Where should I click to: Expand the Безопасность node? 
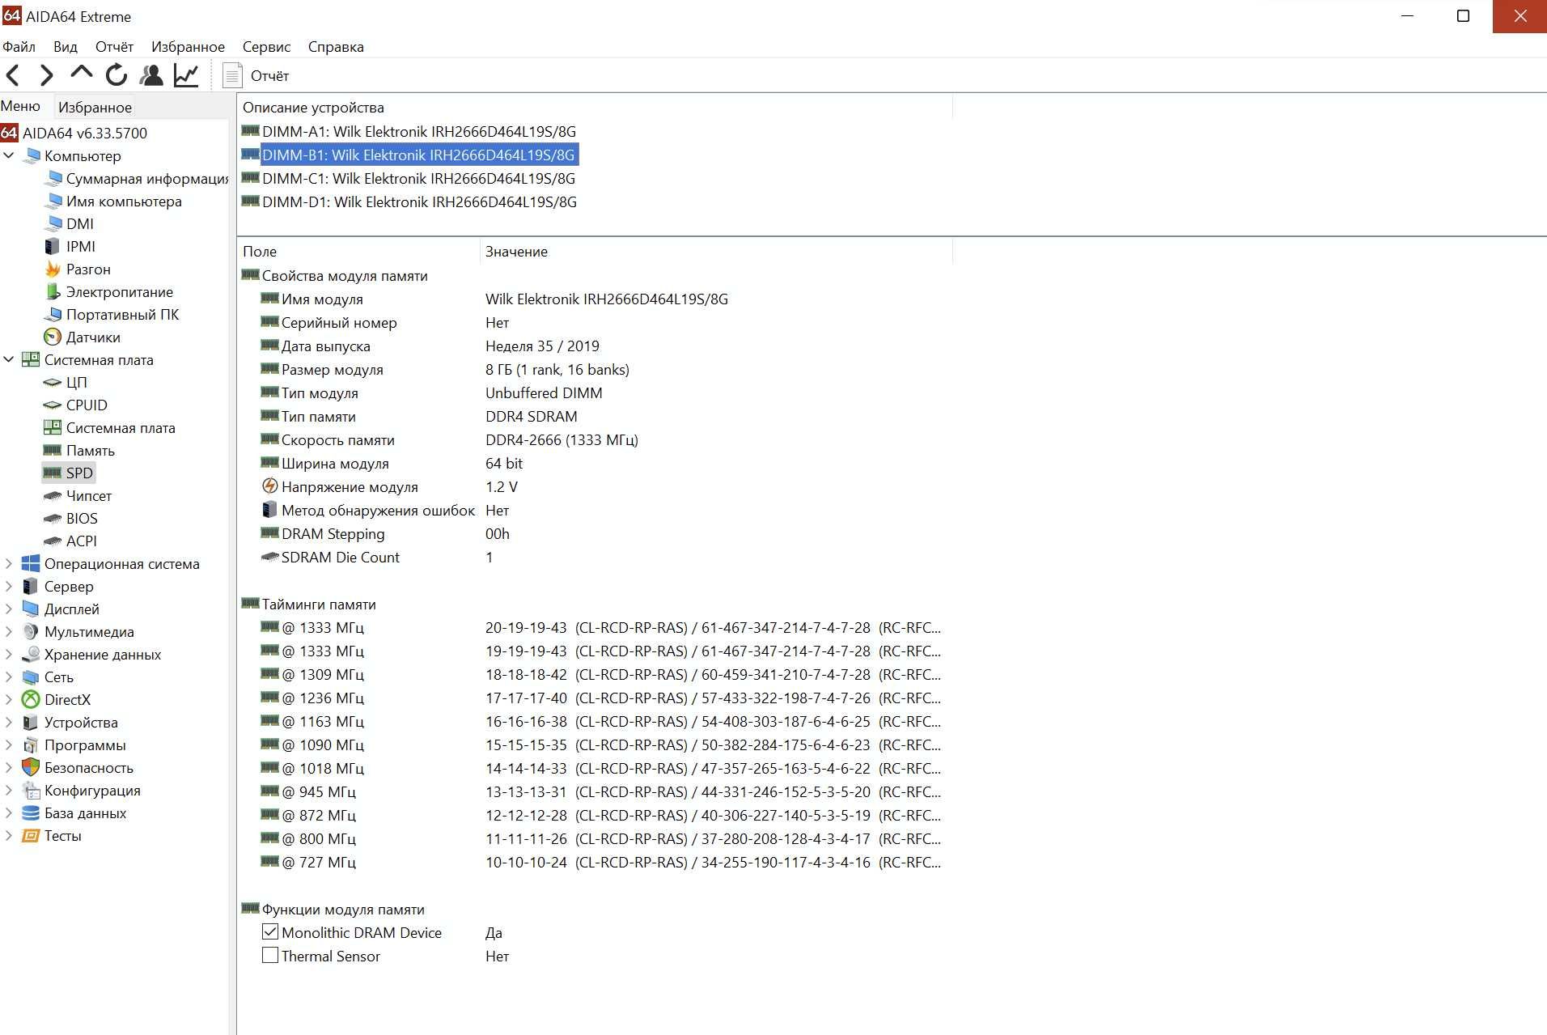click(9, 767)
